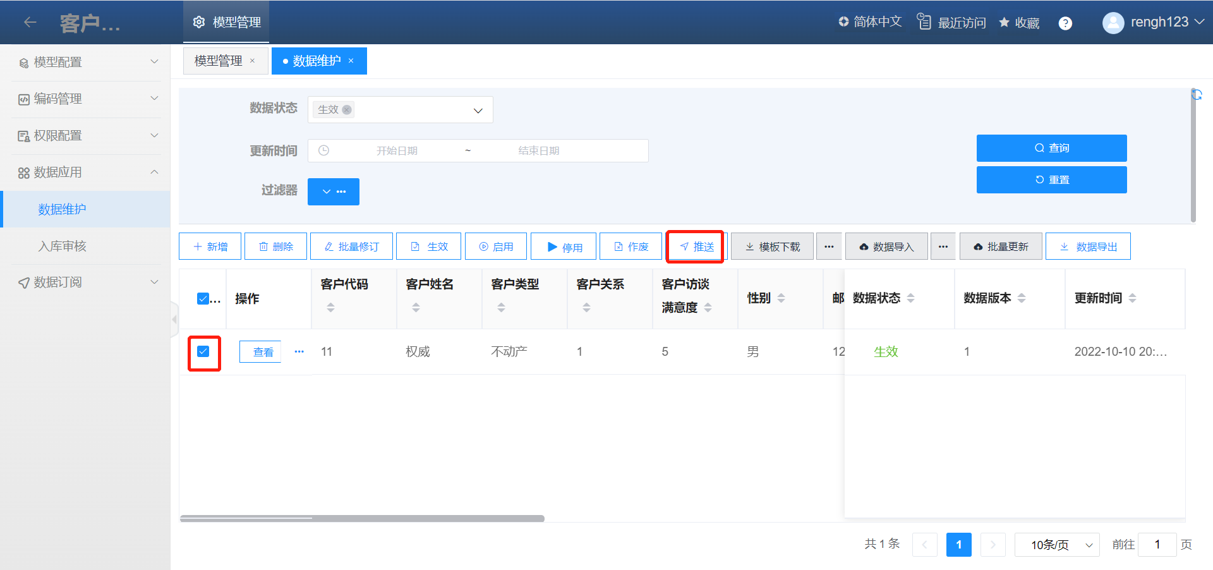
Task: Open 最近访问 recent visits icon
Action: tap(924, 22)
